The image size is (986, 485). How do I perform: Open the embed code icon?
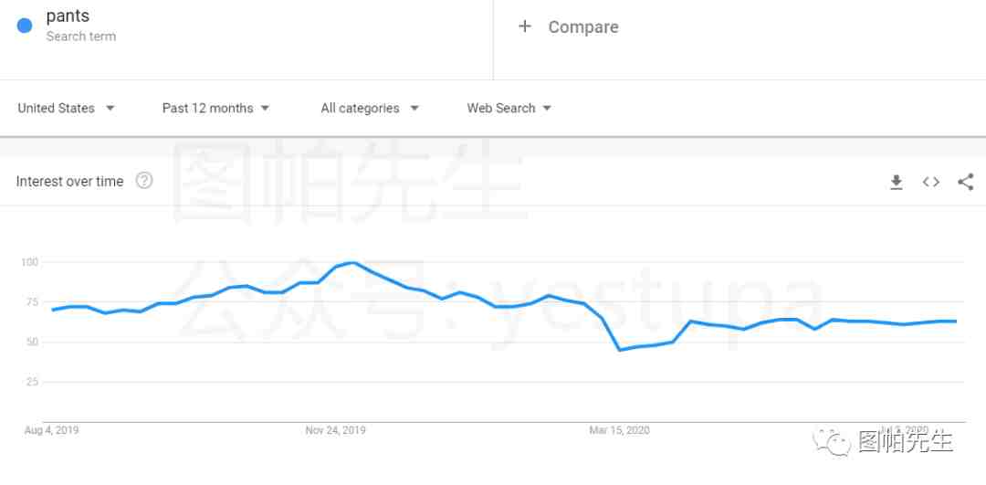(930, 182)
